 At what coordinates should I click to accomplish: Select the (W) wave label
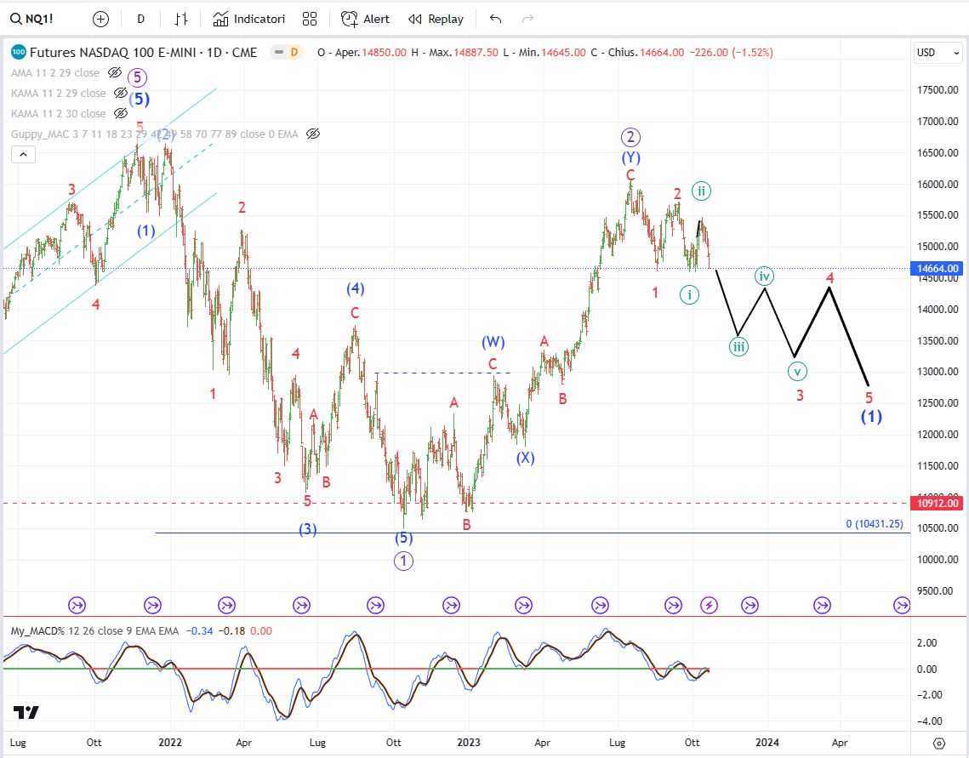tap(493, 342)
